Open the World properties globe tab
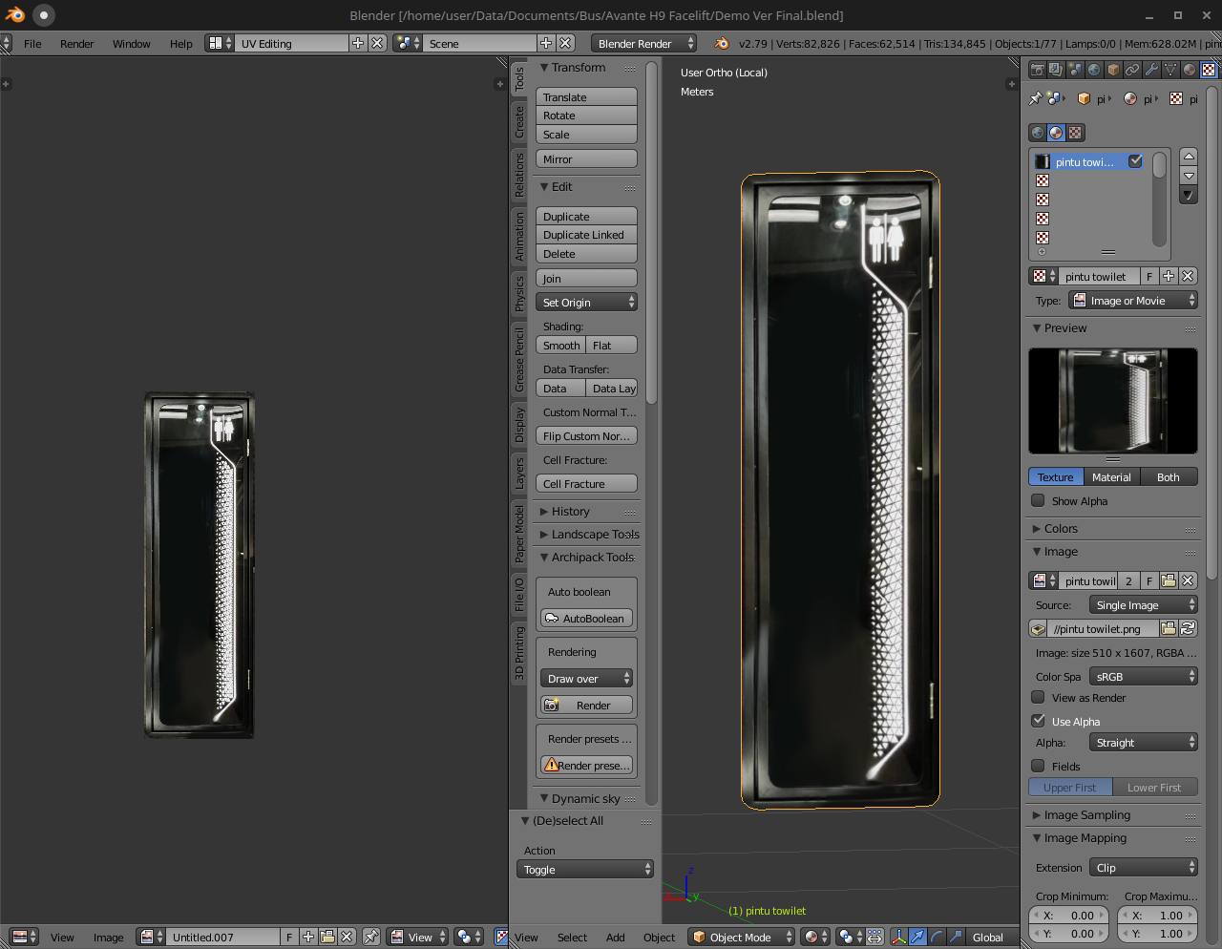The height and width of the screenshot is (949, 1222). click(1094, 70)
